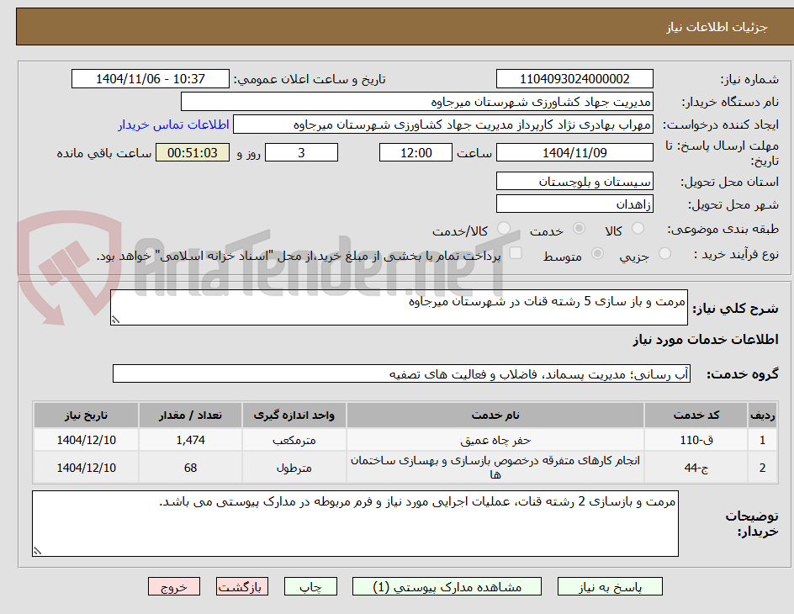Click the شماره نیاز number field
The width and height of the screenshot is (794, 614).
point(574,79)
